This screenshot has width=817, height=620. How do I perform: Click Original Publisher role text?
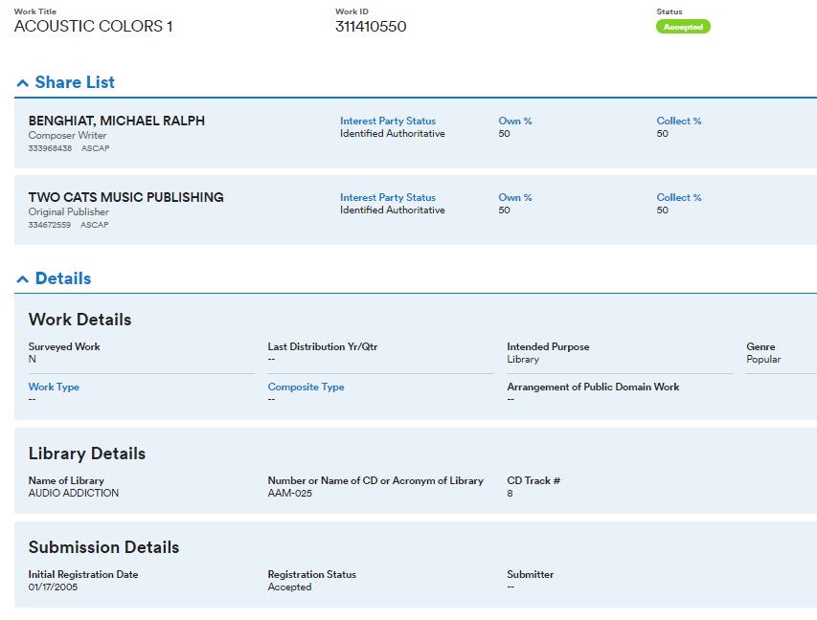point(69,211)
